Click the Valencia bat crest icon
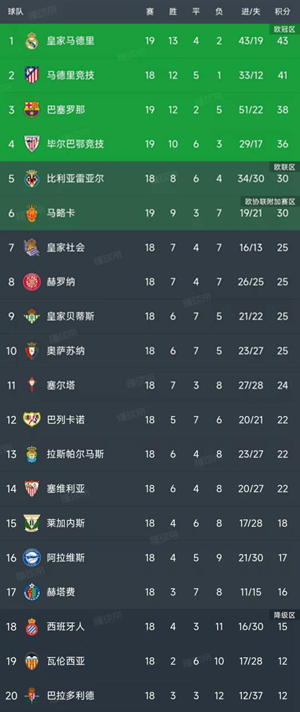This screenshot has width=300, height=712. (x=31, y=661)
